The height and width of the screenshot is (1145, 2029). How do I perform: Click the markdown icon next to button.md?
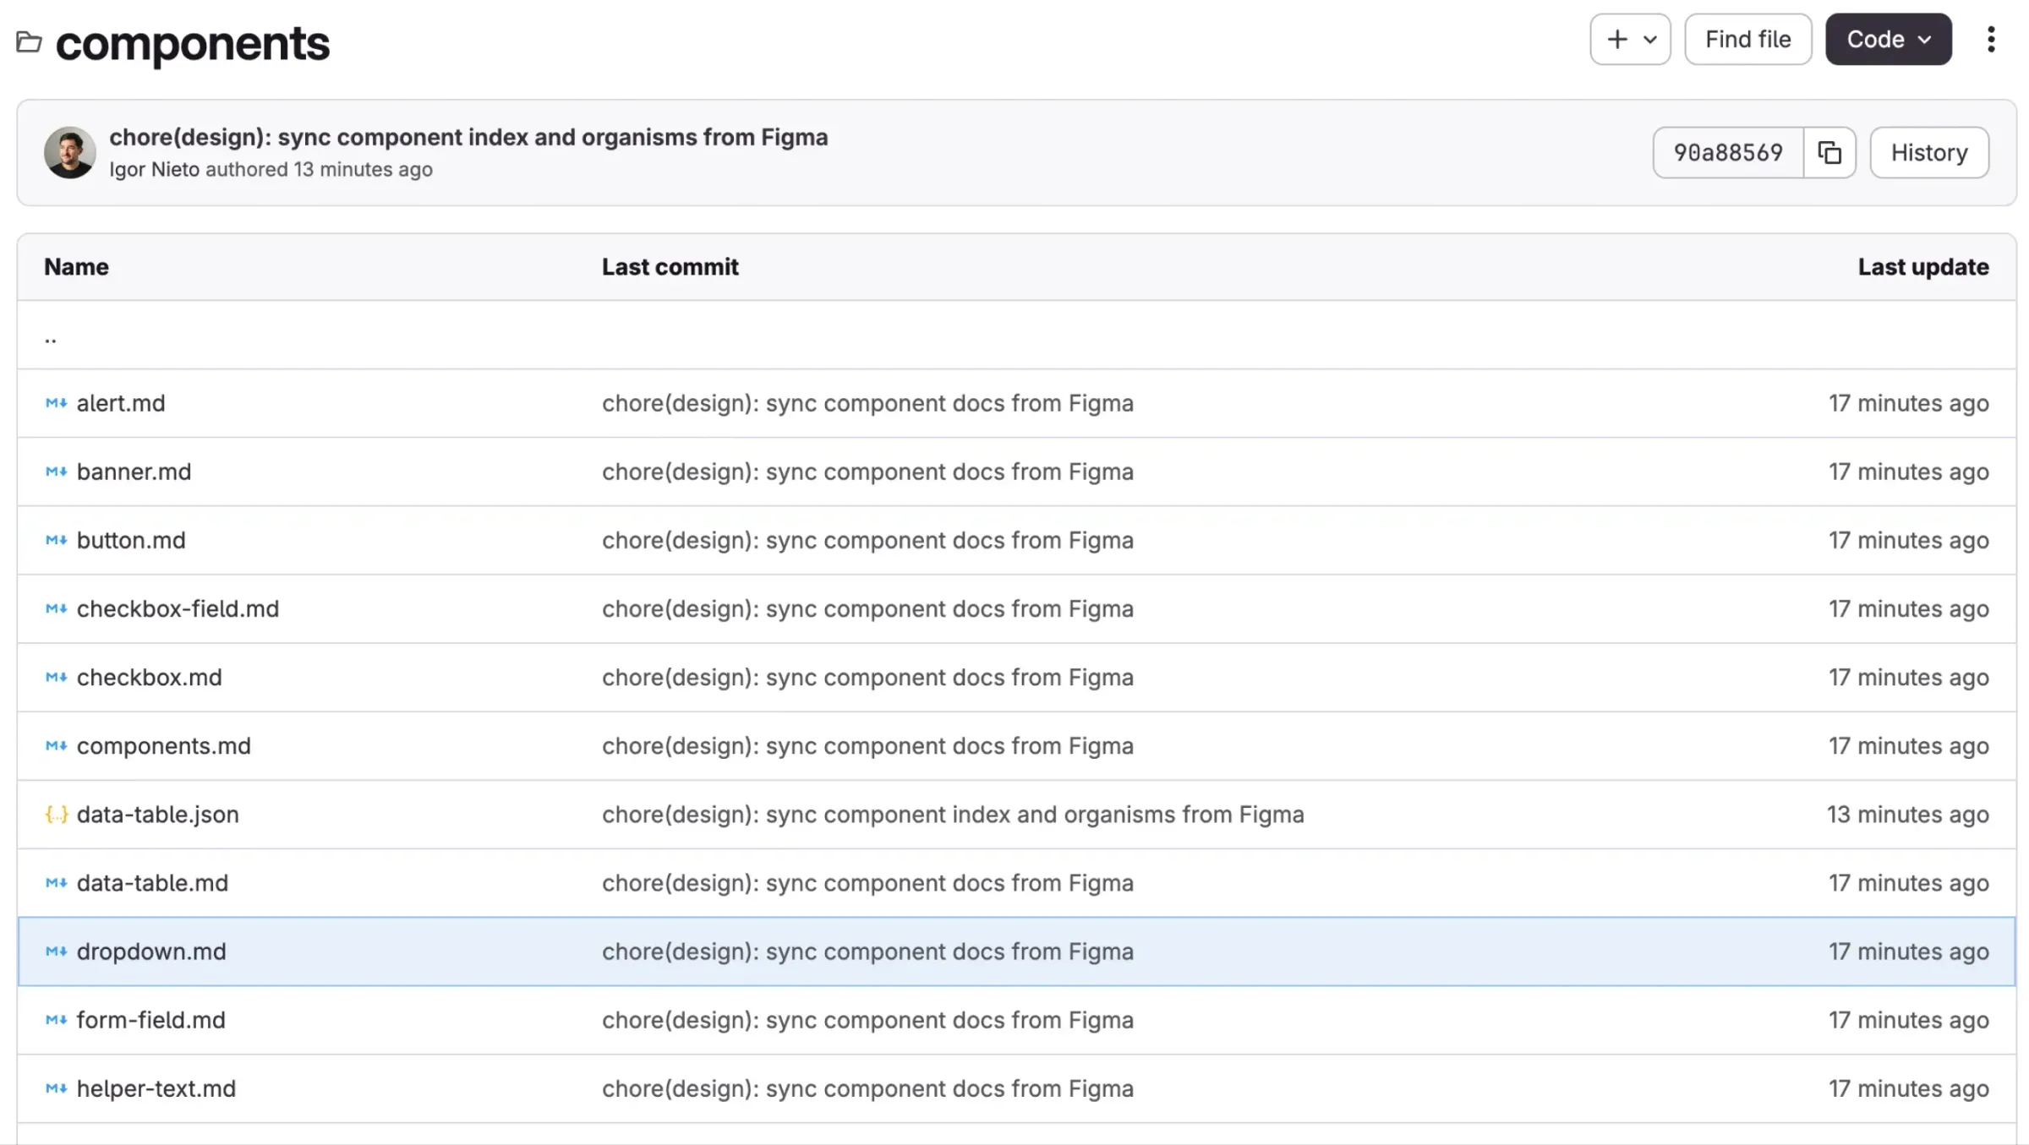pyautogui.click(x=56, y=540)
